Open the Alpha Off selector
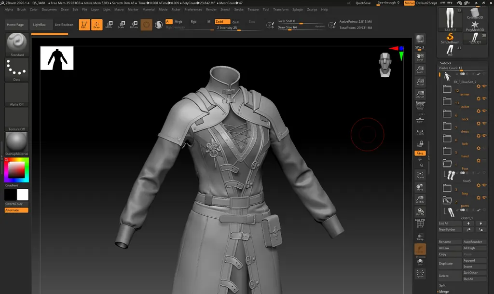 pos(17,95)
